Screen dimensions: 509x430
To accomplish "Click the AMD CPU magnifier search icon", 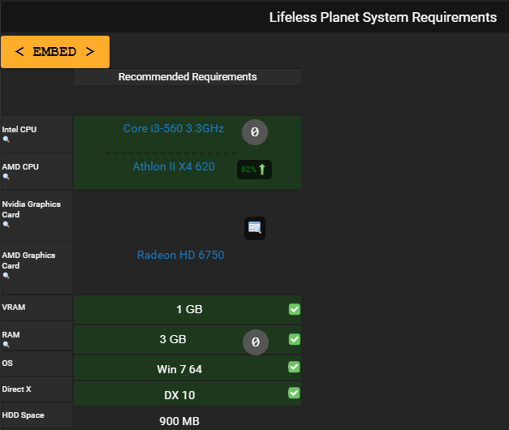I will (6, 177).
